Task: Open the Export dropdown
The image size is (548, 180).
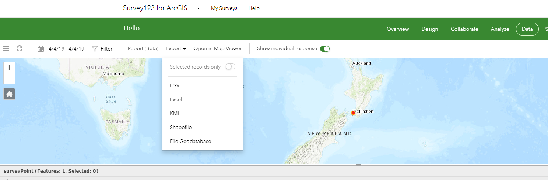Action: 176,48
